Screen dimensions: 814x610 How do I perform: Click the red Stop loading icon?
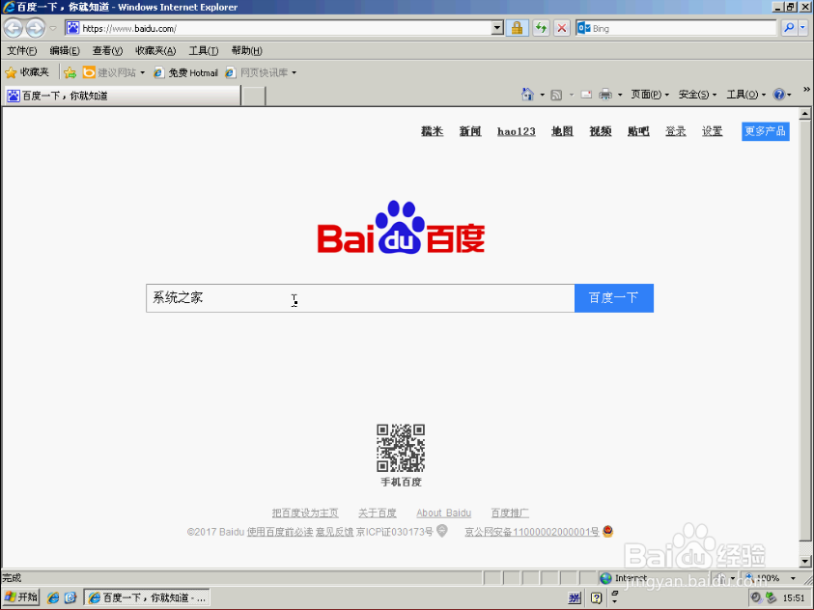561,28
